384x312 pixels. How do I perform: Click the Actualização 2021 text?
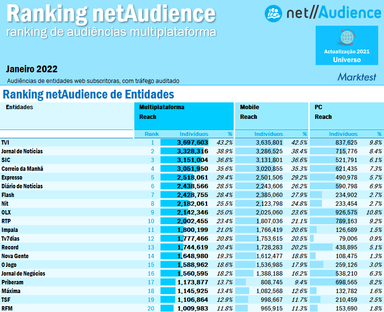[x=347, y=51]
